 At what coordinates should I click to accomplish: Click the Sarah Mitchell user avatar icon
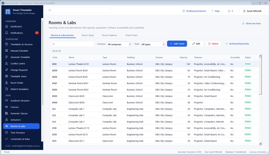(x=244, y=11)
